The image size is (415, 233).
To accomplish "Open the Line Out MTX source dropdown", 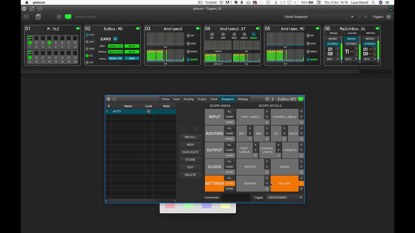I will 351,59.
